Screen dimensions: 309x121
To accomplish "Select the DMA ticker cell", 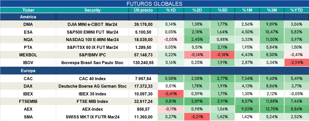I will [x=28, y=25].
